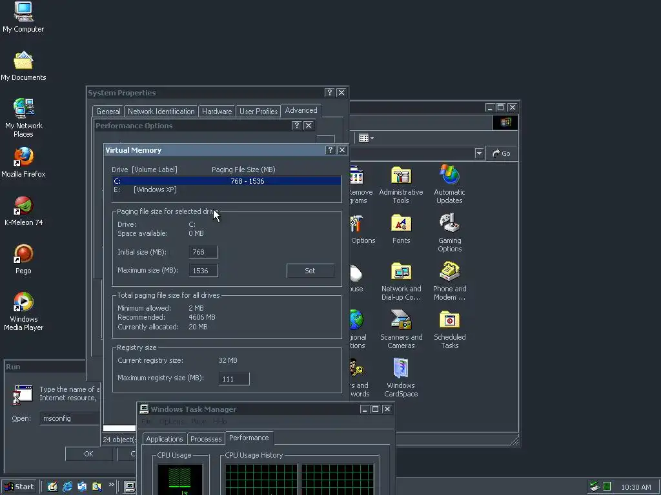Expand the Control Panel address bar dropdown
The width and height of the screenshot is (661, 495).
[479, 153]
